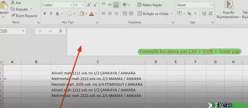Screen dimensions: 248x108
Task: Expand the borders dropdown arrow
Action: coord(74,14)
